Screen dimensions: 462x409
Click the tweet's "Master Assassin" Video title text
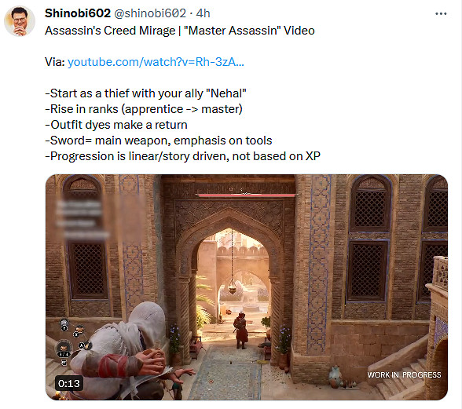click(249, 31)
